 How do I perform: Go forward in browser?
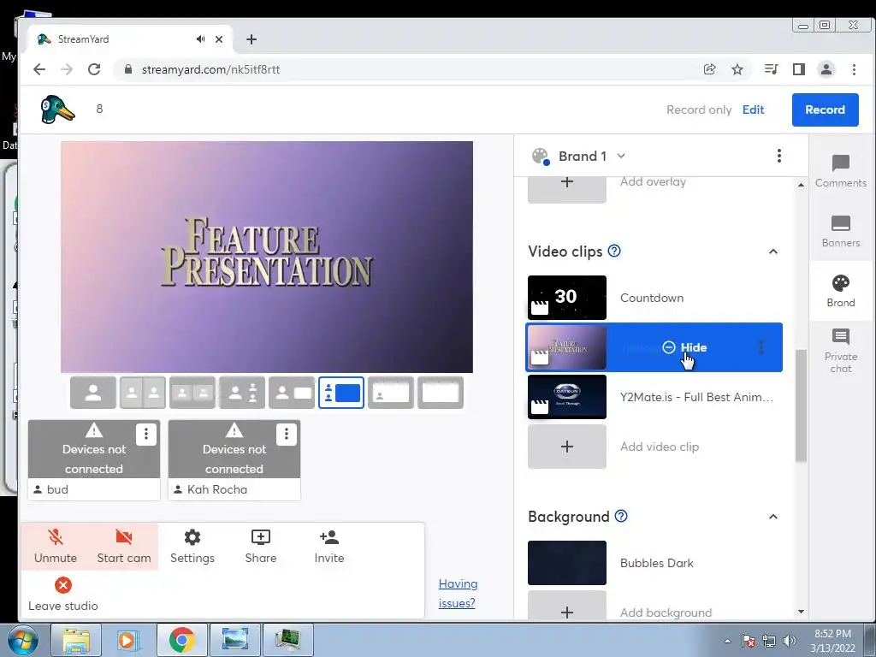pyautogui.click(x=67, y=69)
